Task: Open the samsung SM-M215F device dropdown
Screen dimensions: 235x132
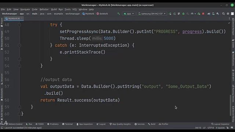Action: (152, 14)
